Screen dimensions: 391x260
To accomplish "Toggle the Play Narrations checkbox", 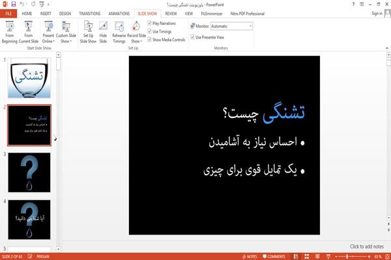I will click(x=149, y=23).
